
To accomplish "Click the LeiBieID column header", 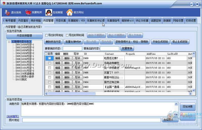I will tap(172, 54).
